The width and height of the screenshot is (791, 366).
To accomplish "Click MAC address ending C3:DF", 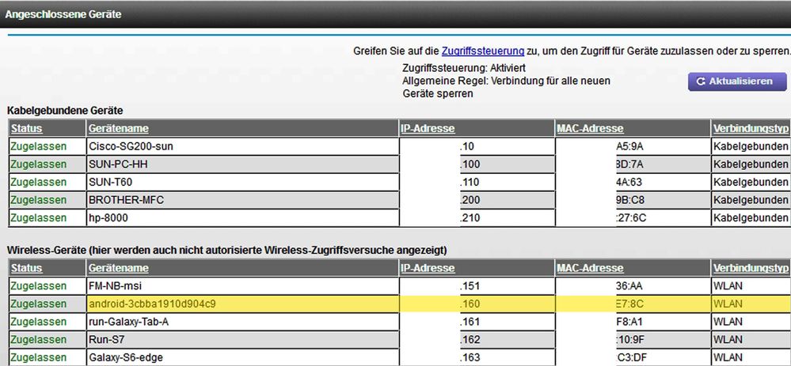I will 630,357.
